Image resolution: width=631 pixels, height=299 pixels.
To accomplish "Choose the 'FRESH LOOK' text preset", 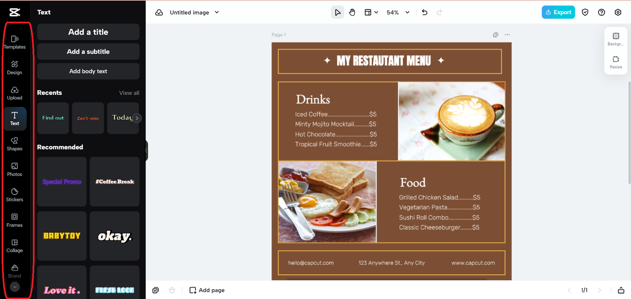I will (115, 282).
